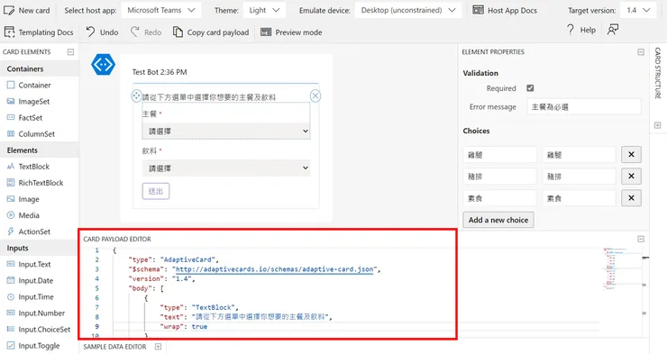Open Host App Docs
Image resolution: width=667 pixels, height=354 pixels.
[x=505, y=10]
